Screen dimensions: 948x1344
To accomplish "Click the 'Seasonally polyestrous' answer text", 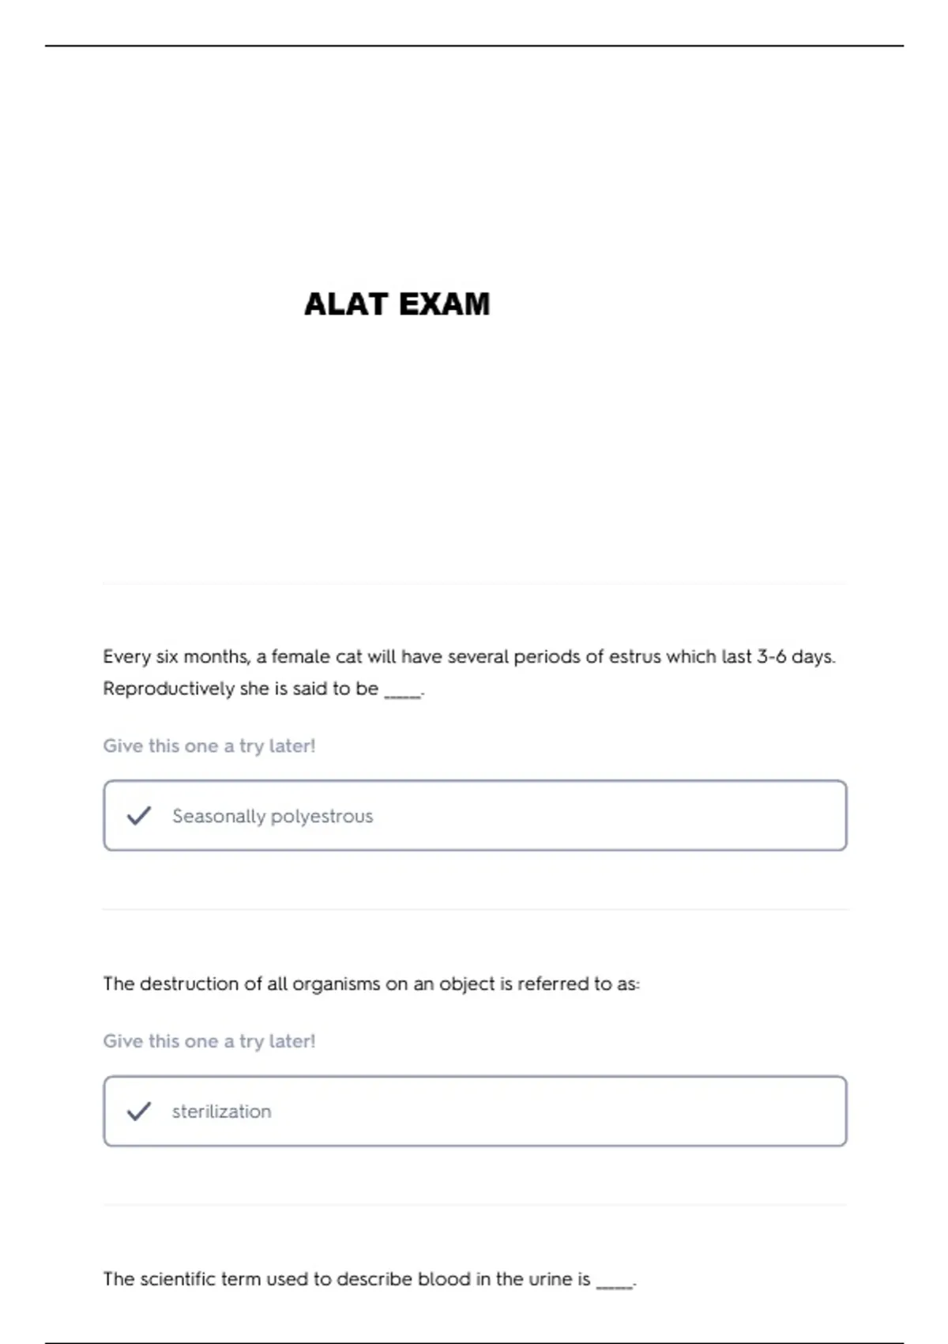I will [273, 816].
